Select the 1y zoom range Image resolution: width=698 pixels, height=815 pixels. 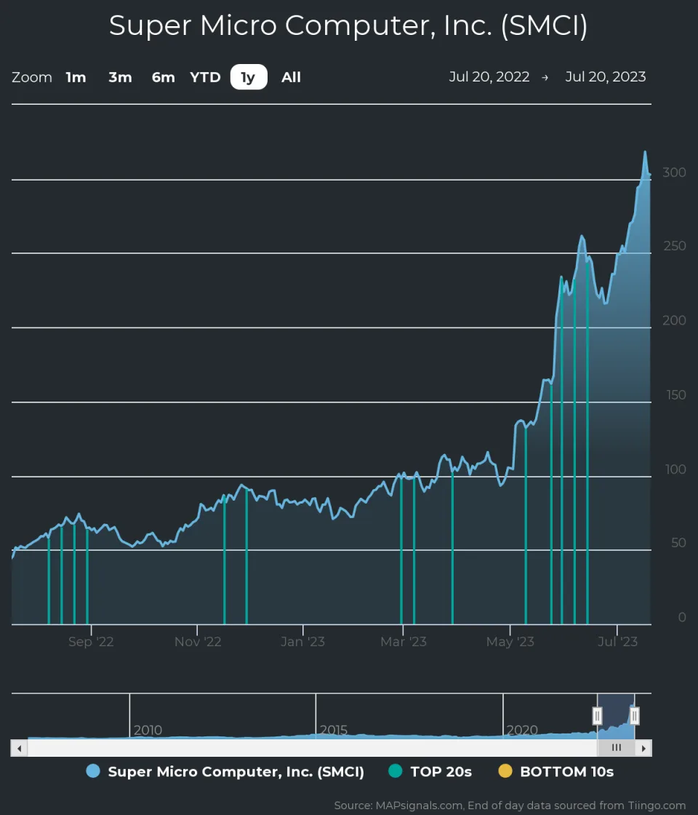(249, 77)
